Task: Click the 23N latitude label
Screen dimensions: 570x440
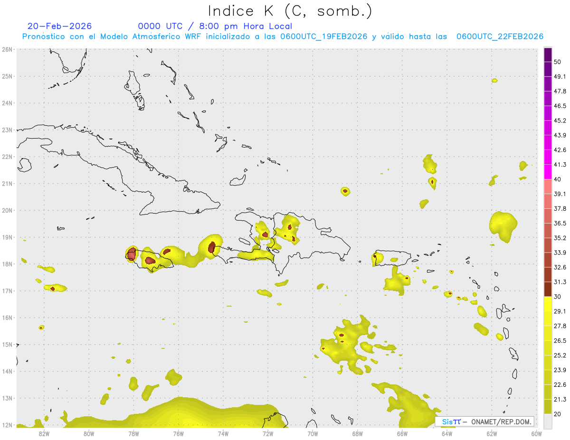Action: point(7,130)
